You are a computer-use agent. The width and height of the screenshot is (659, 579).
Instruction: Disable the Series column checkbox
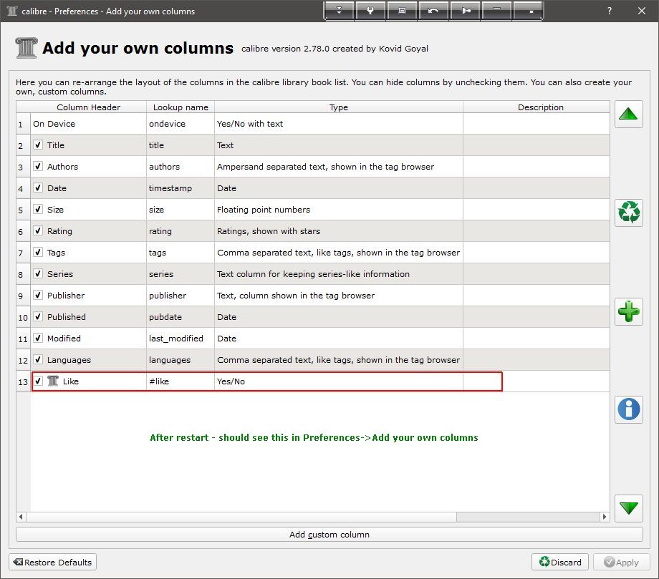tap(38, 273)
